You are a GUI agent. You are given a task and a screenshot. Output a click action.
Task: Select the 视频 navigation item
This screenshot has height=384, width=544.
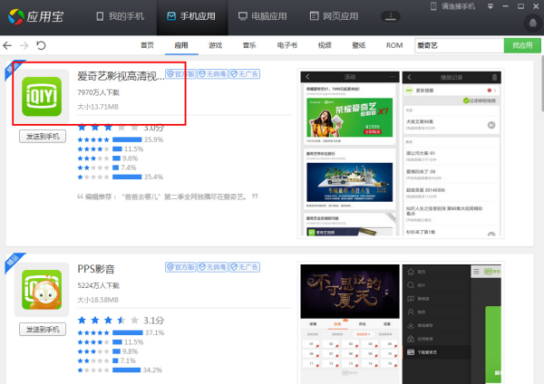pos(325,45)
